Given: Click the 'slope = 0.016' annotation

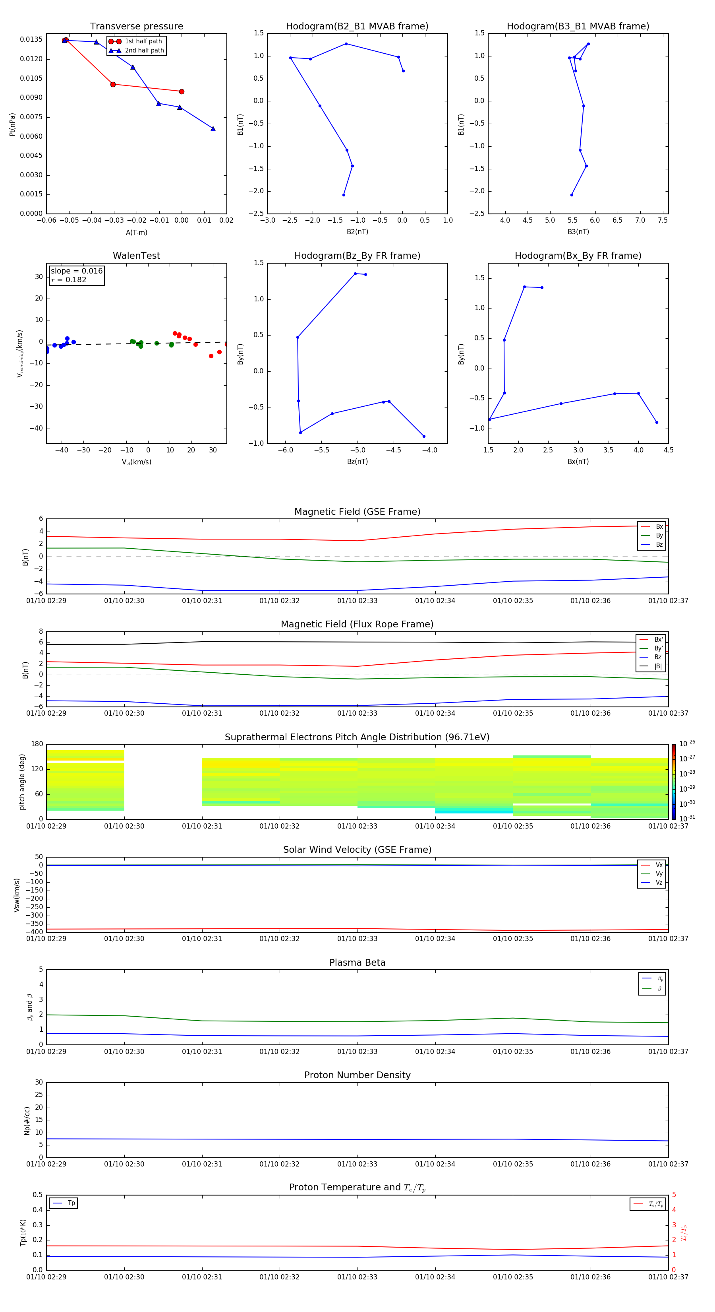Looking at the screenshot, I should [77, 271].
